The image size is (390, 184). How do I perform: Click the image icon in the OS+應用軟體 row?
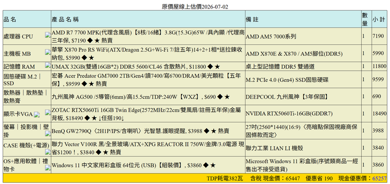point(48,168)
